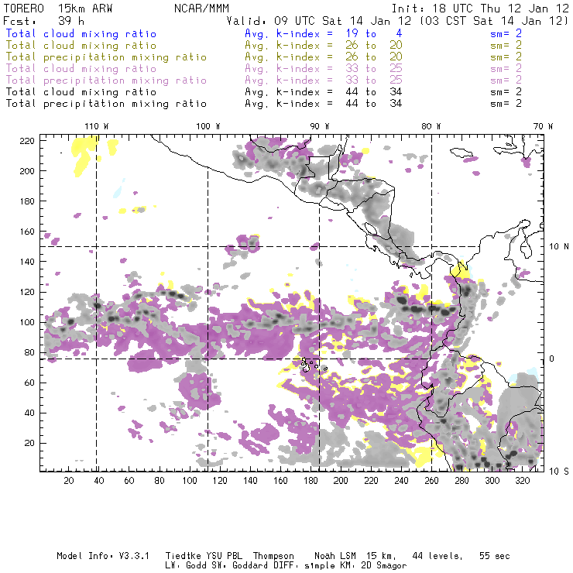This screenshot has width=573, height=573.
Task: Click the 'Fcst: 39 h' forecast hour text
Action: pyautogui.click(x=44, y=21)
